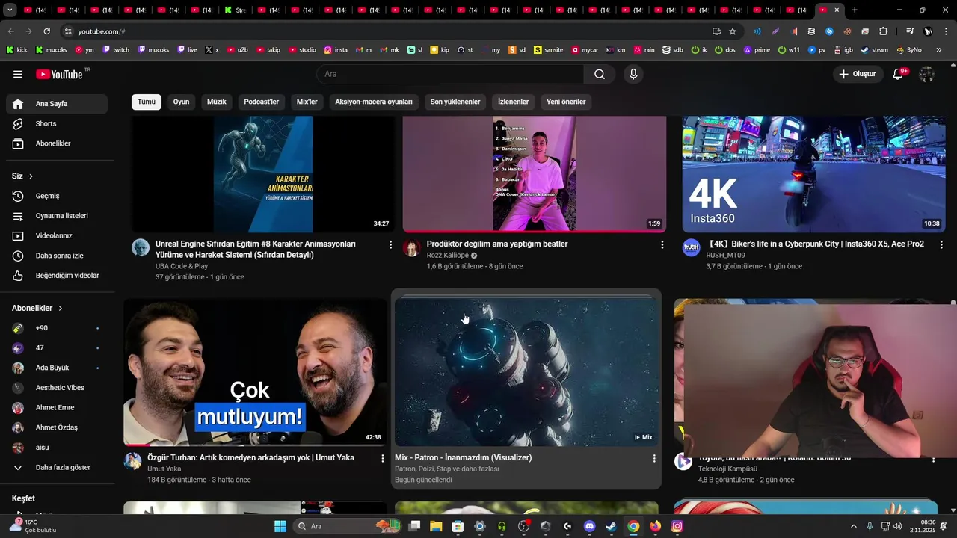Image resolution: width=957 pixels, height=538 pixels.
Task: Select Son yüklenenler filter chip
Action: 455,102
